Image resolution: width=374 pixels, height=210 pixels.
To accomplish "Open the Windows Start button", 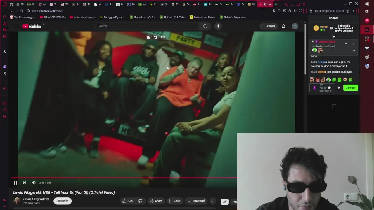I will (367, 4).
